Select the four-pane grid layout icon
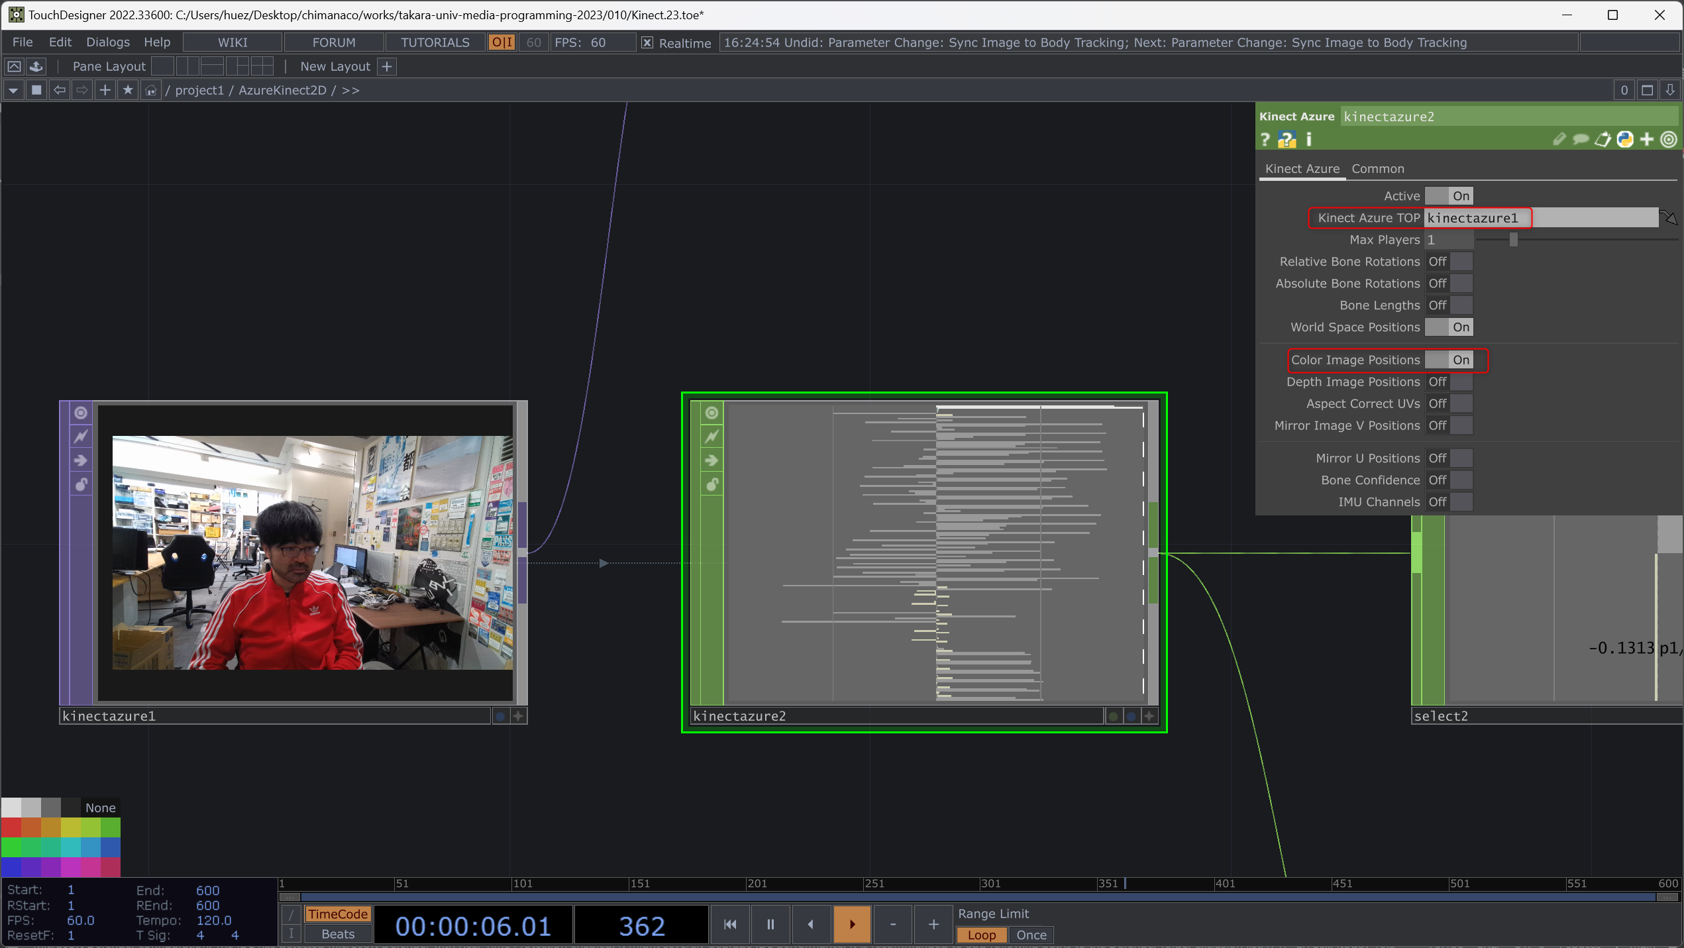 (262, 66)
